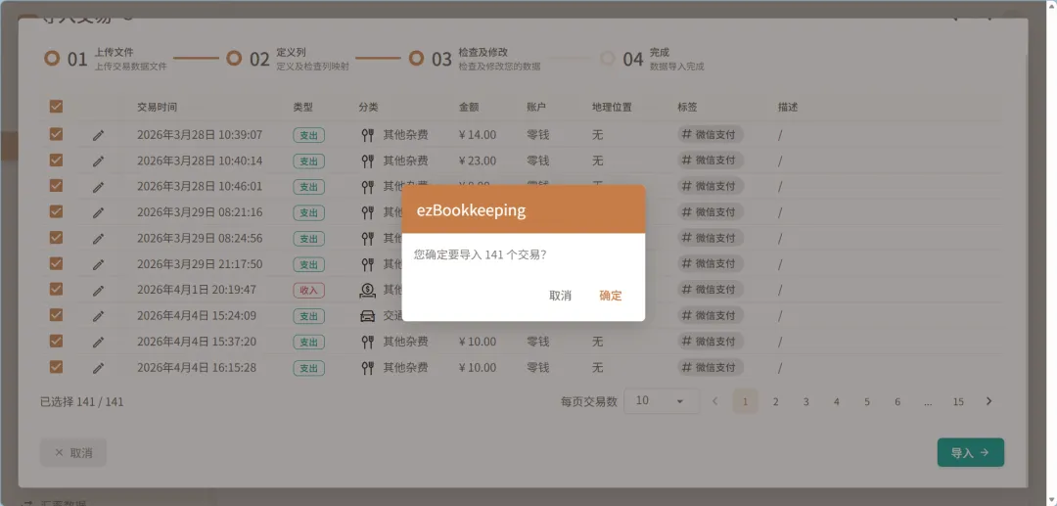Click the 收入 type badge
1057x506 pixels.
click(x=308, y=291)
